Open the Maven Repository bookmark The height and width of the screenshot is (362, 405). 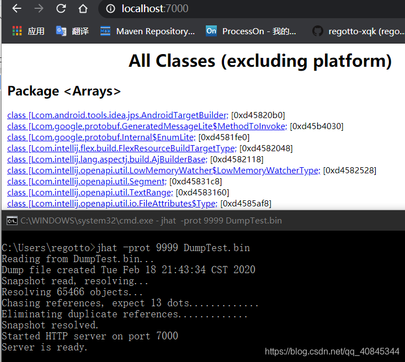coord(147,31)
